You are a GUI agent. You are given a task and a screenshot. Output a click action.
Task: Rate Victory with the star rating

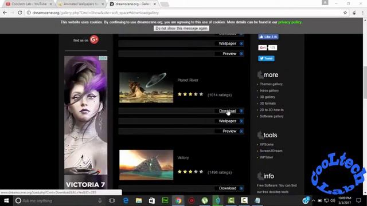pyautogui.click(x=190, y=172)
